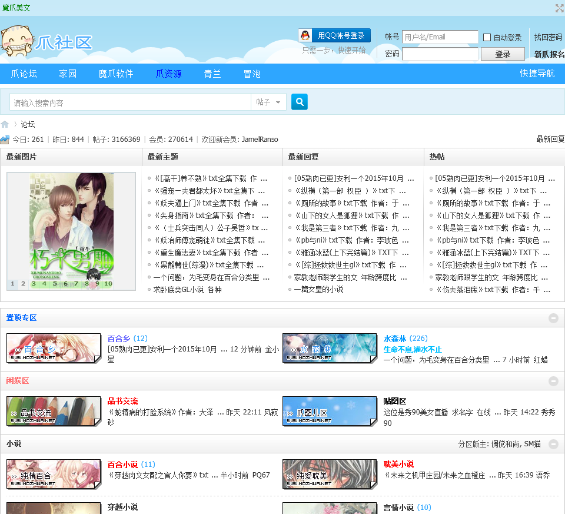Open the 快捷导航 menu
Viewport: 565px width, 514px height.
tap(537, 74)
